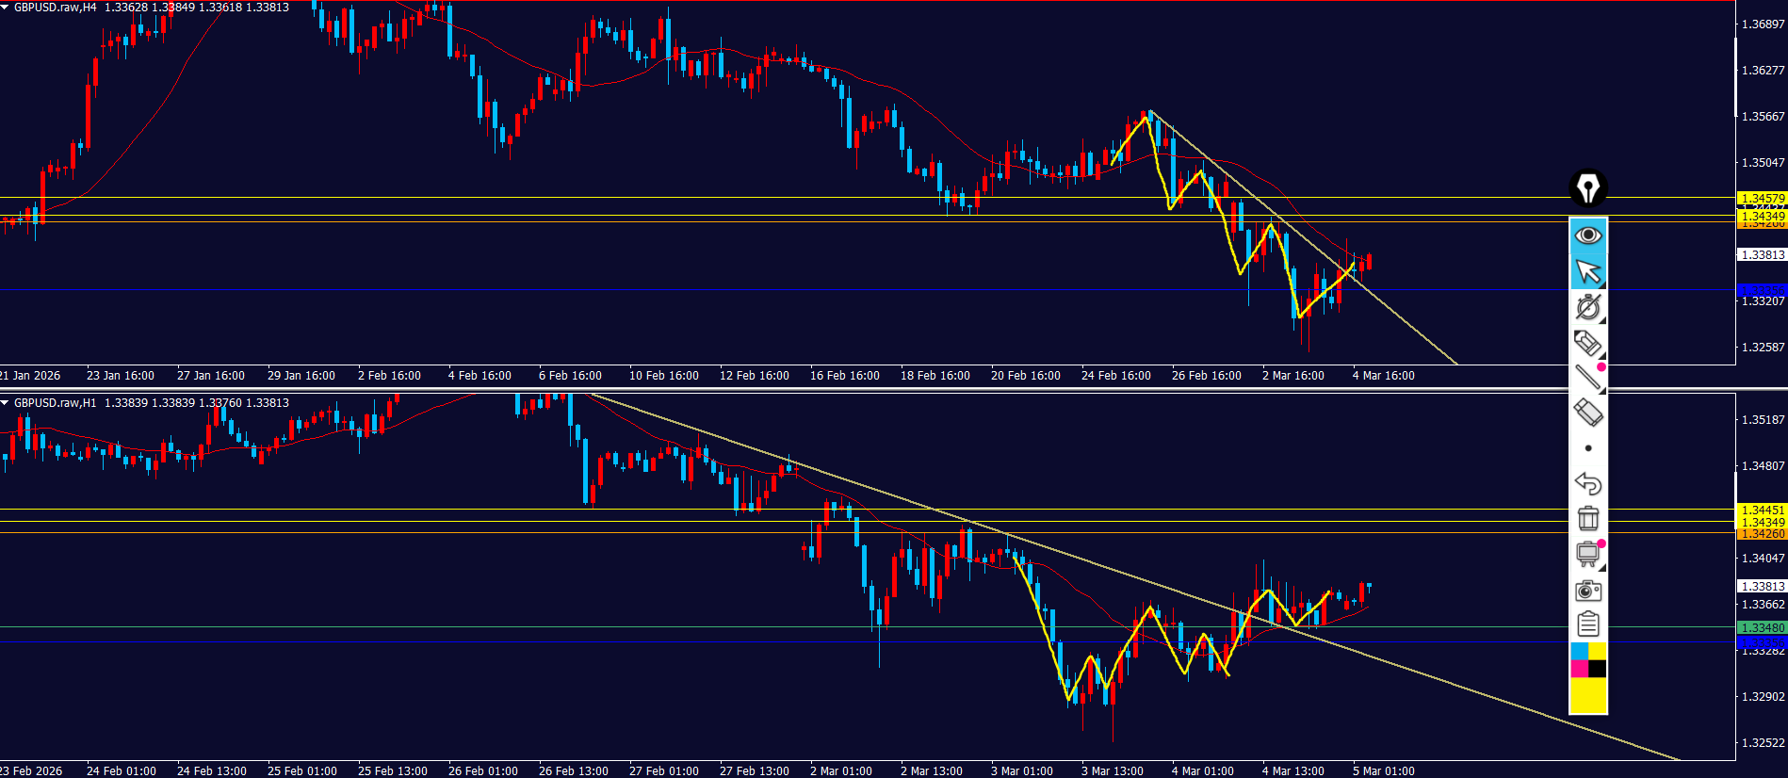Open the Epic Pen nib logo menu
Viewport: 1788px width, 778px height.
click(x=1588, y=188)
